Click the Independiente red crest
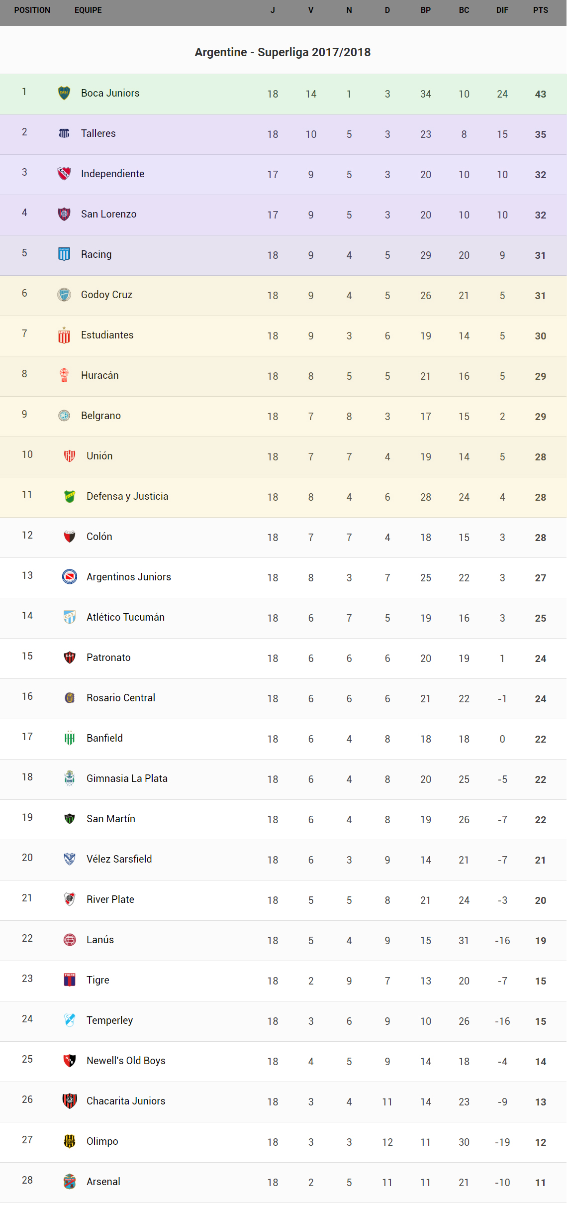Image resolution: width=567 pixels, height=1205 pixels. [64, 174]
